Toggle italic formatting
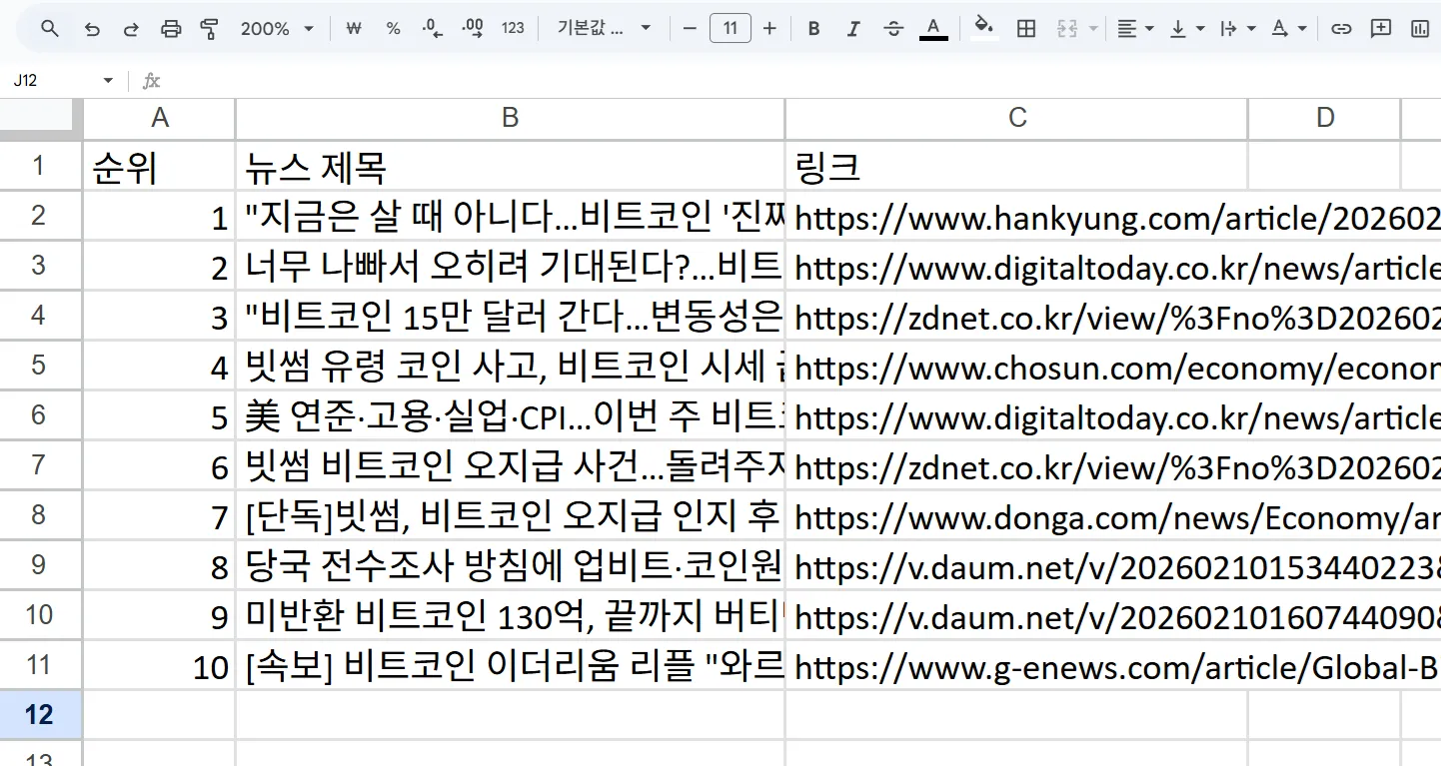 [x=853, y=29]
